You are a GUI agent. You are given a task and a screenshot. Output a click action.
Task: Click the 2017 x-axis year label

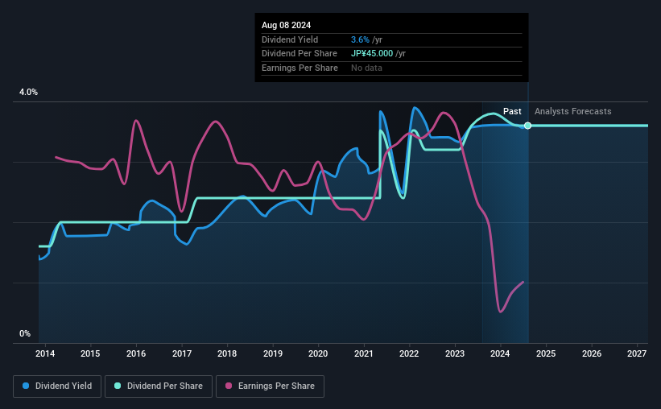(x=182, y=353)
